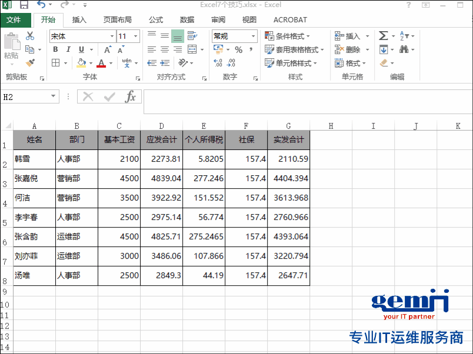The image size is (473, 354).
Task: Toggle Italic formatting
Action: point(69,50)
